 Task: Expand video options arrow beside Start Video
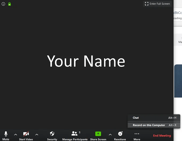(37, 135)
